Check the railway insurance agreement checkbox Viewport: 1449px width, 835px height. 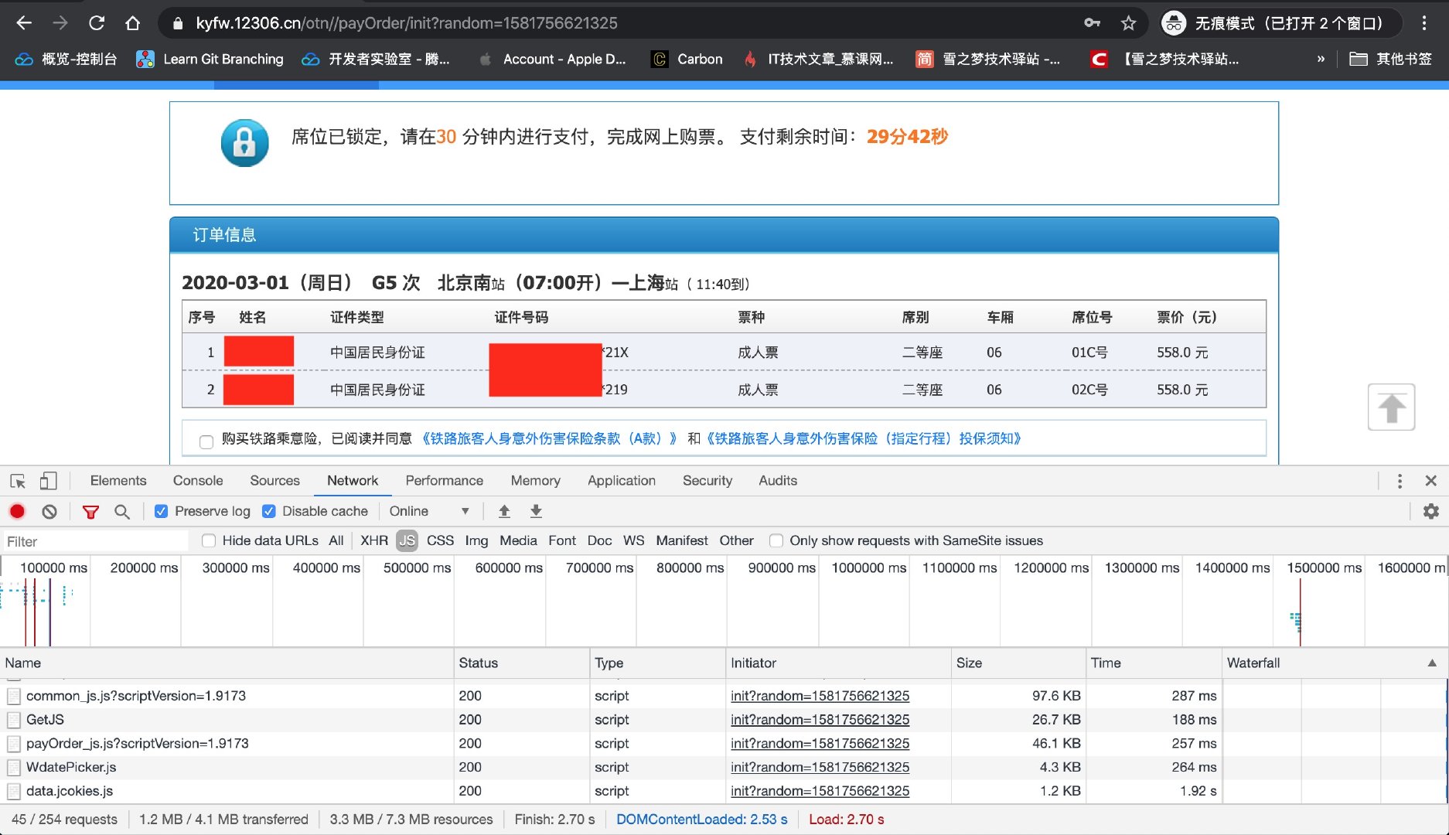(206, 441)
